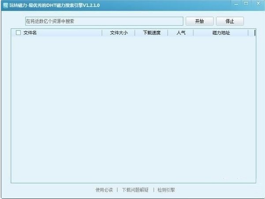Minimize the magnet search window

[237, 4]
